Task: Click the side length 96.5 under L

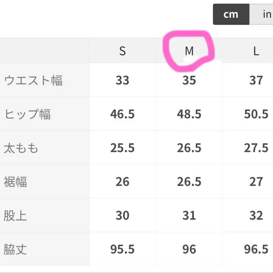Action: coord(256,249)
